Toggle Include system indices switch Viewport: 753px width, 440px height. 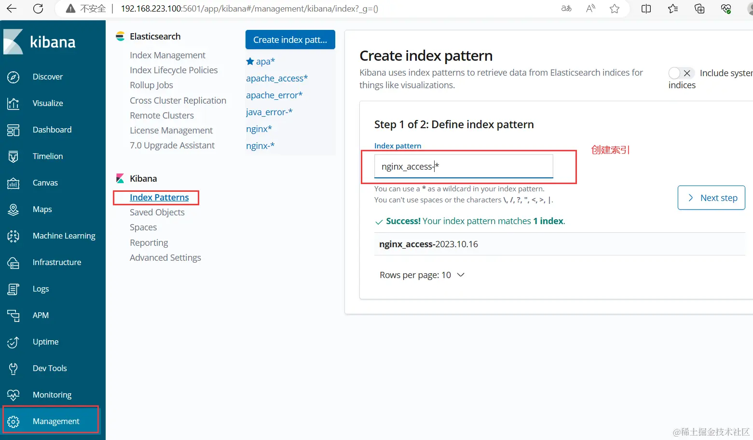[x=681, y=73]
